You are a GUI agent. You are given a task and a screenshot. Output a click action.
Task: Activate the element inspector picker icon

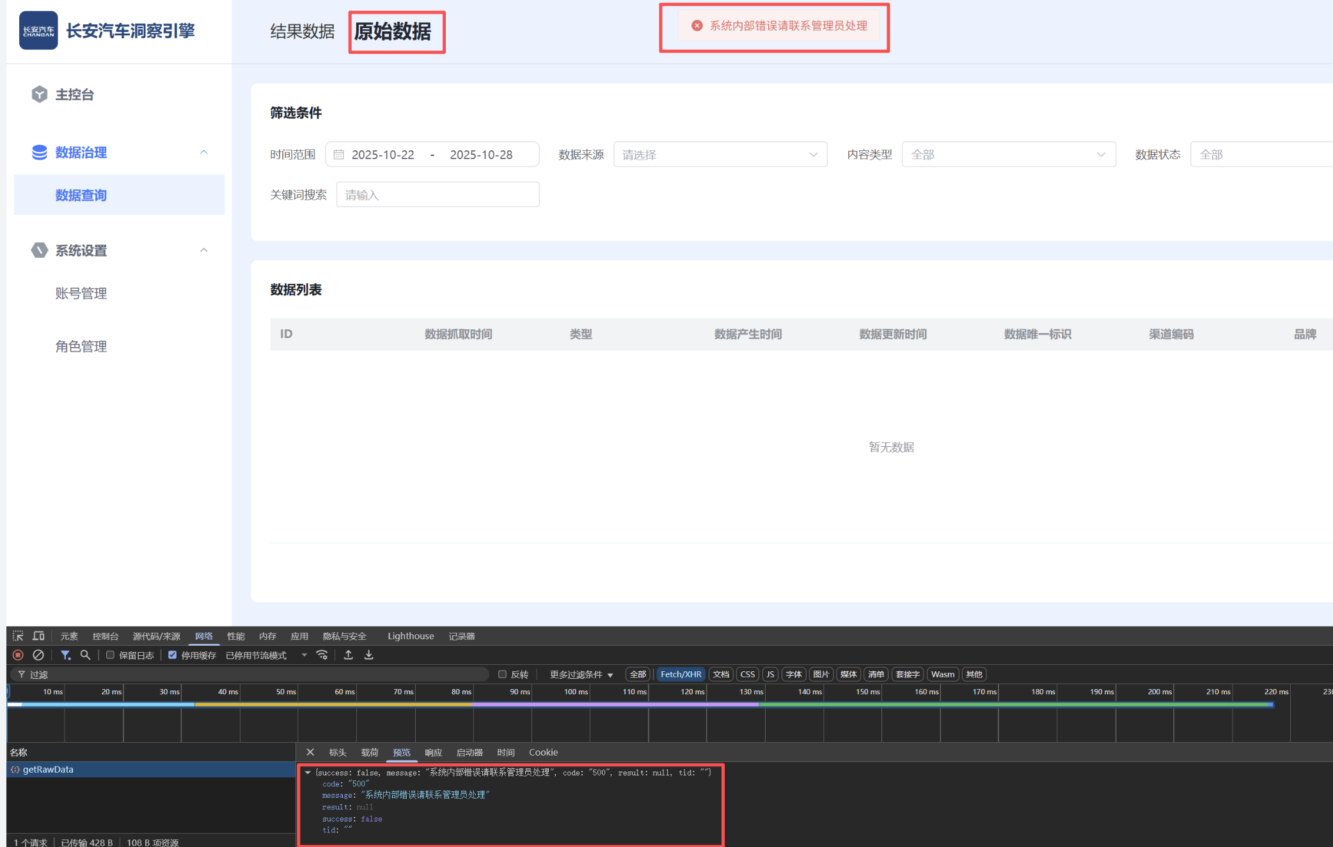pyautogui.click(x=18, y=636)
